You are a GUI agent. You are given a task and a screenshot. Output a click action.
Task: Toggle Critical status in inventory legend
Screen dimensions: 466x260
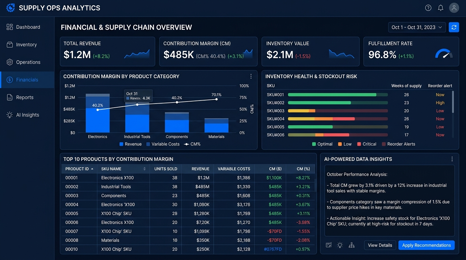tap(366, 144)
